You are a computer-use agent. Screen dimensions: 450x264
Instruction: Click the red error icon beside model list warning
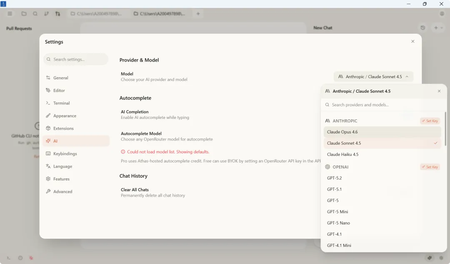pyautogui.click(x=123, y=152)
